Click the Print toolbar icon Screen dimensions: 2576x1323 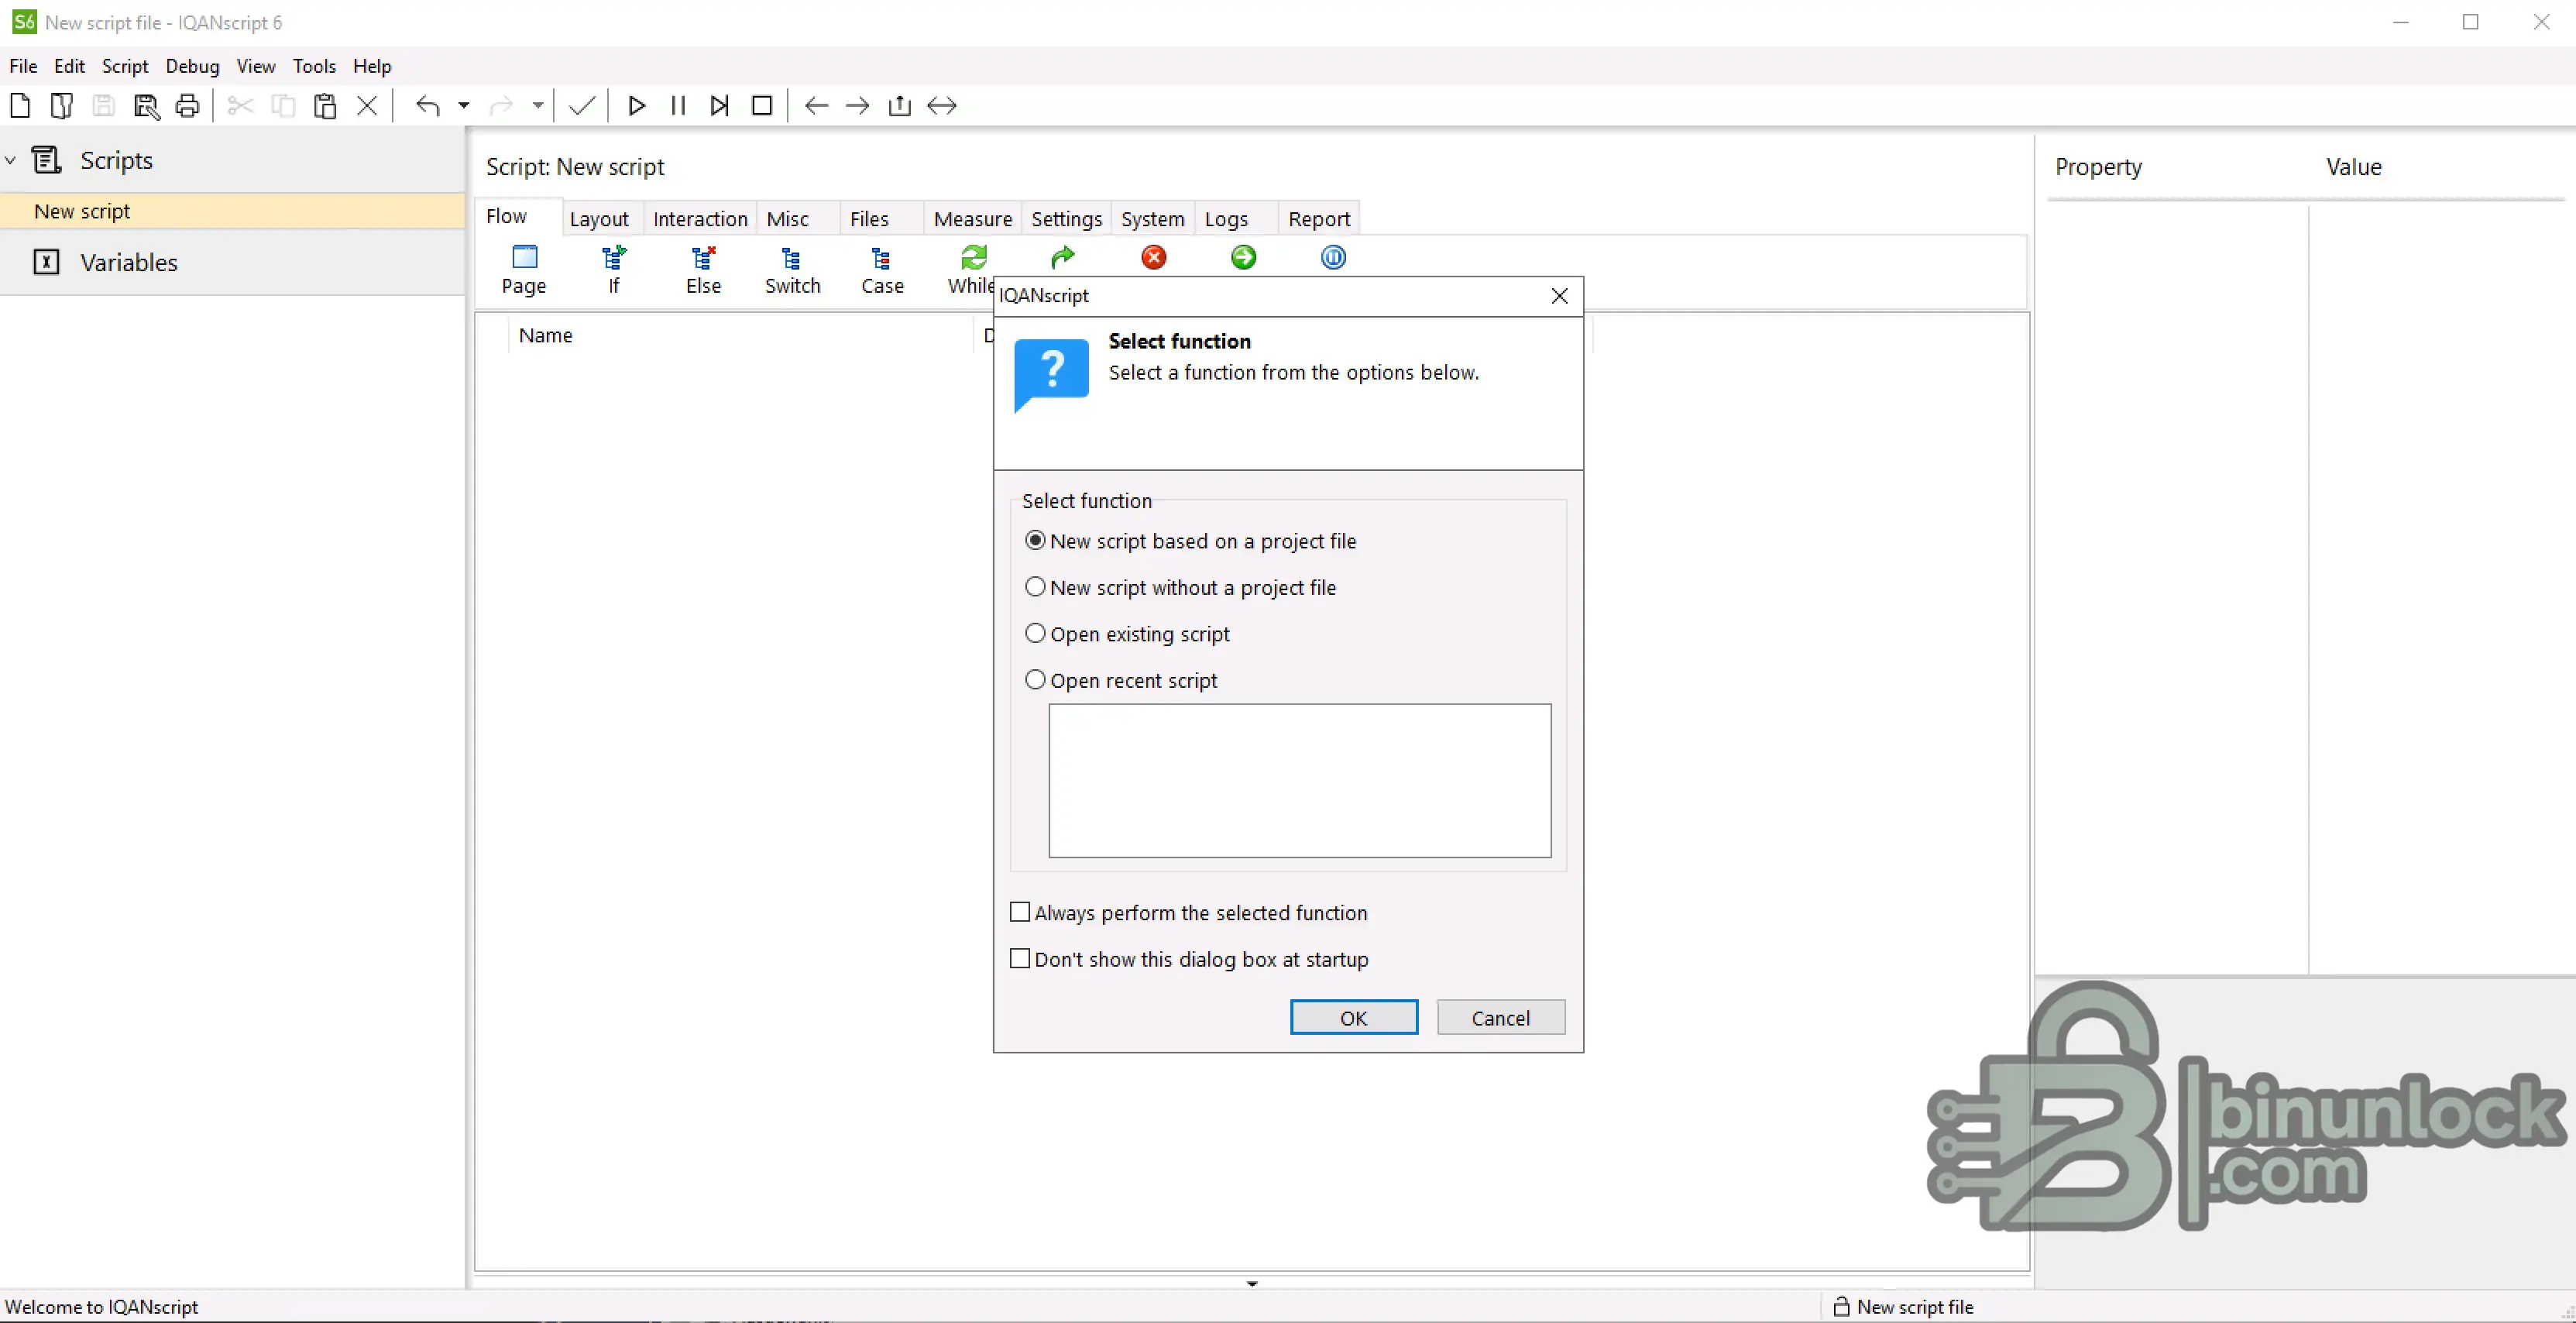click(x=187, y=105)
